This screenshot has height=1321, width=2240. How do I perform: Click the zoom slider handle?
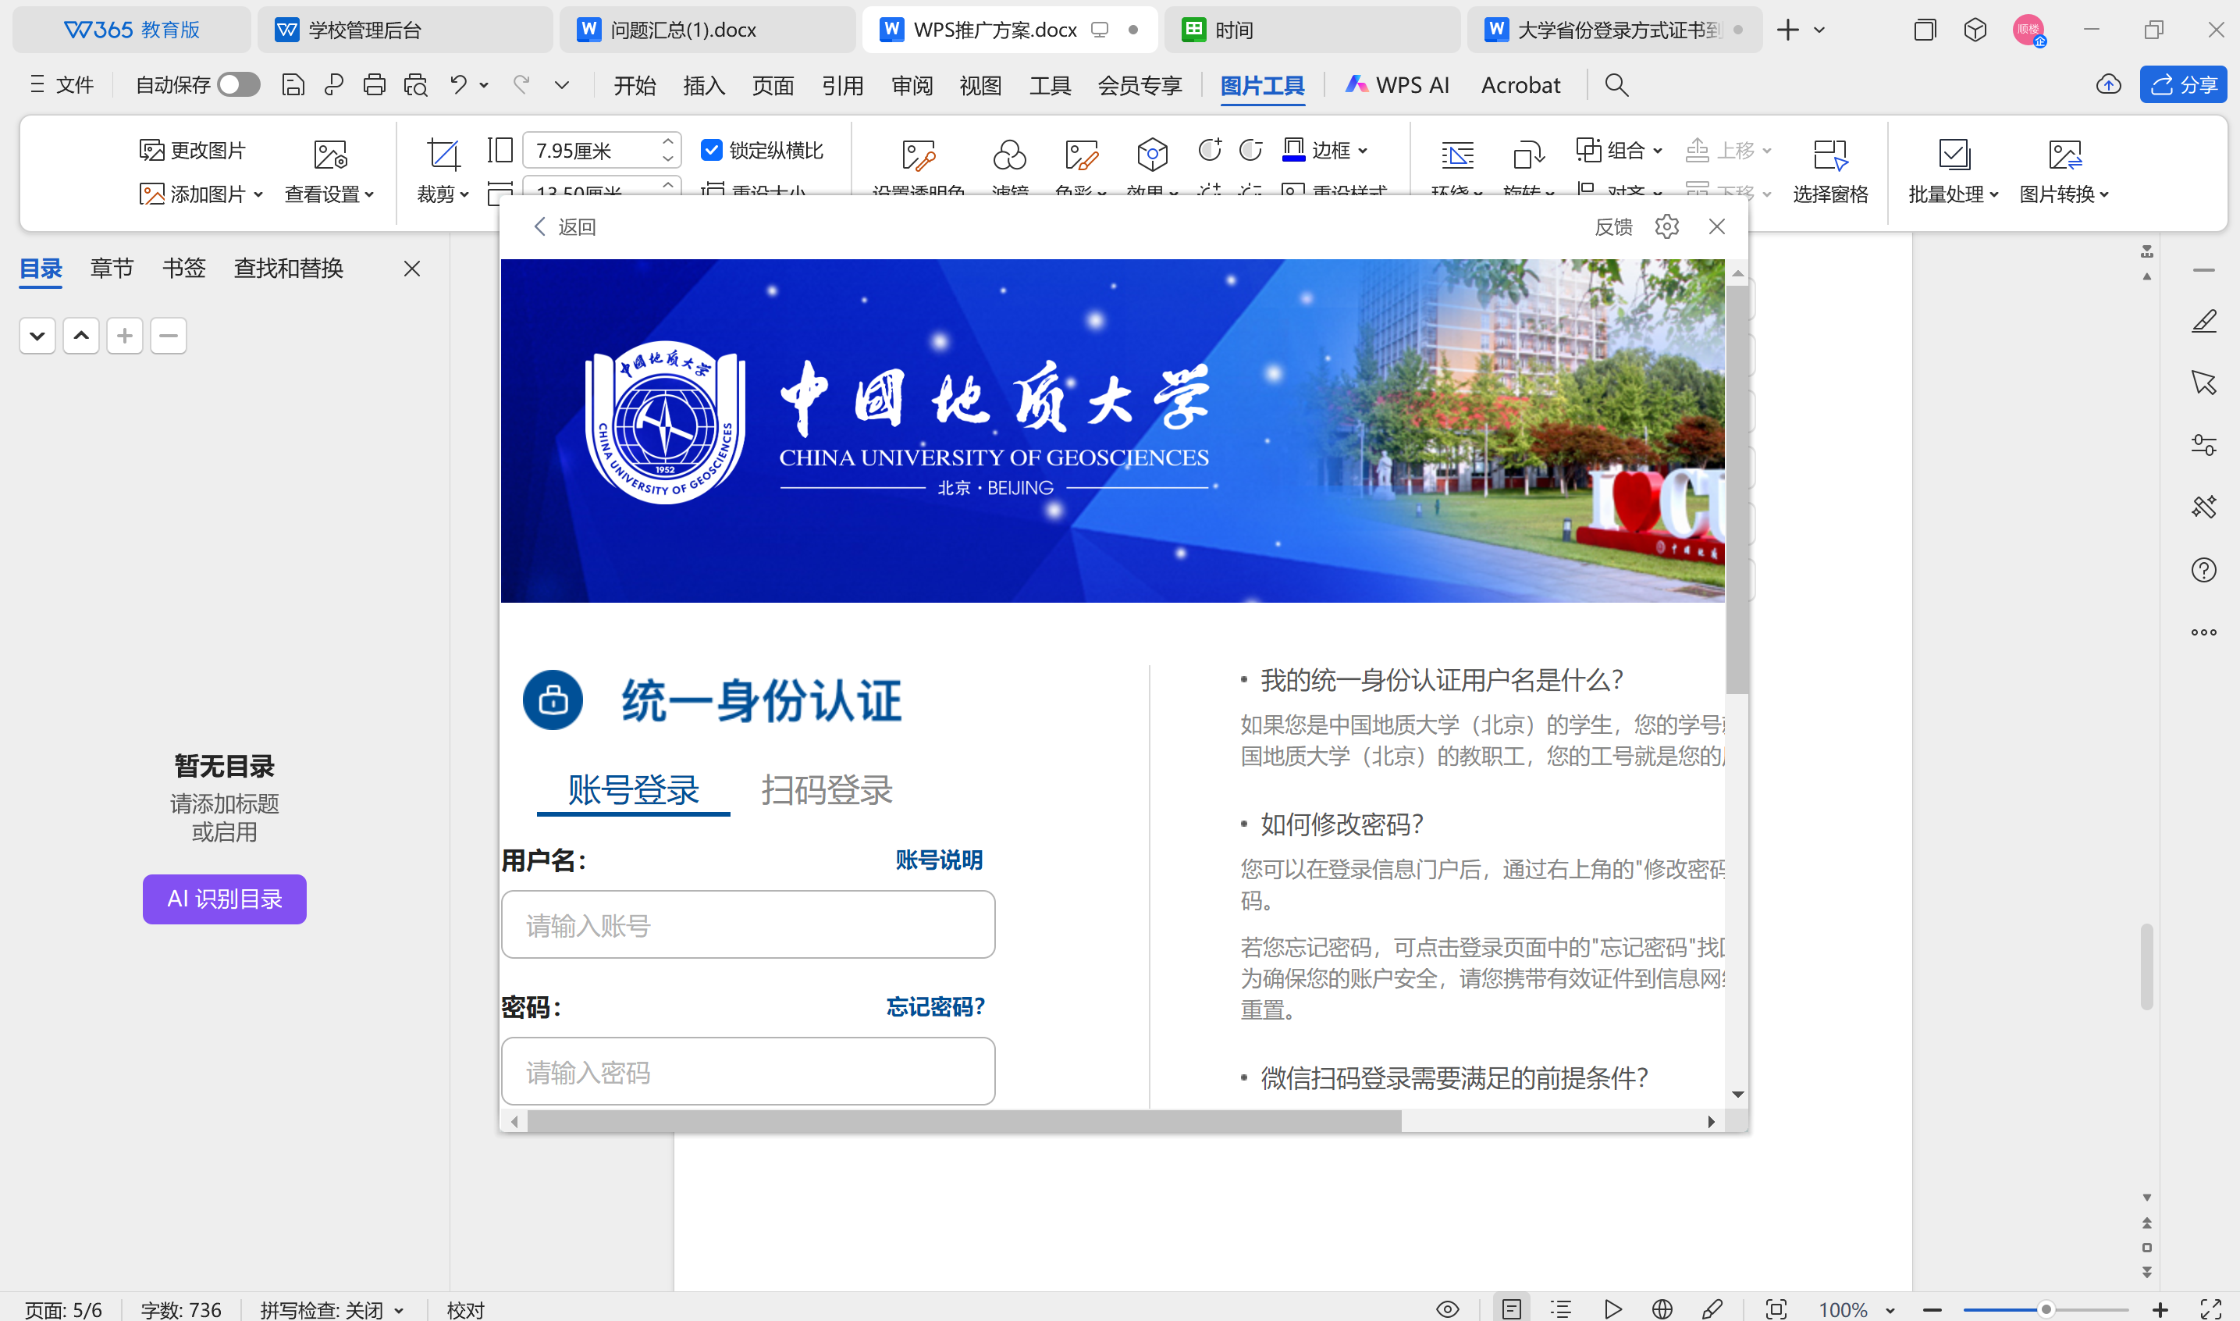[2046, 1309]
